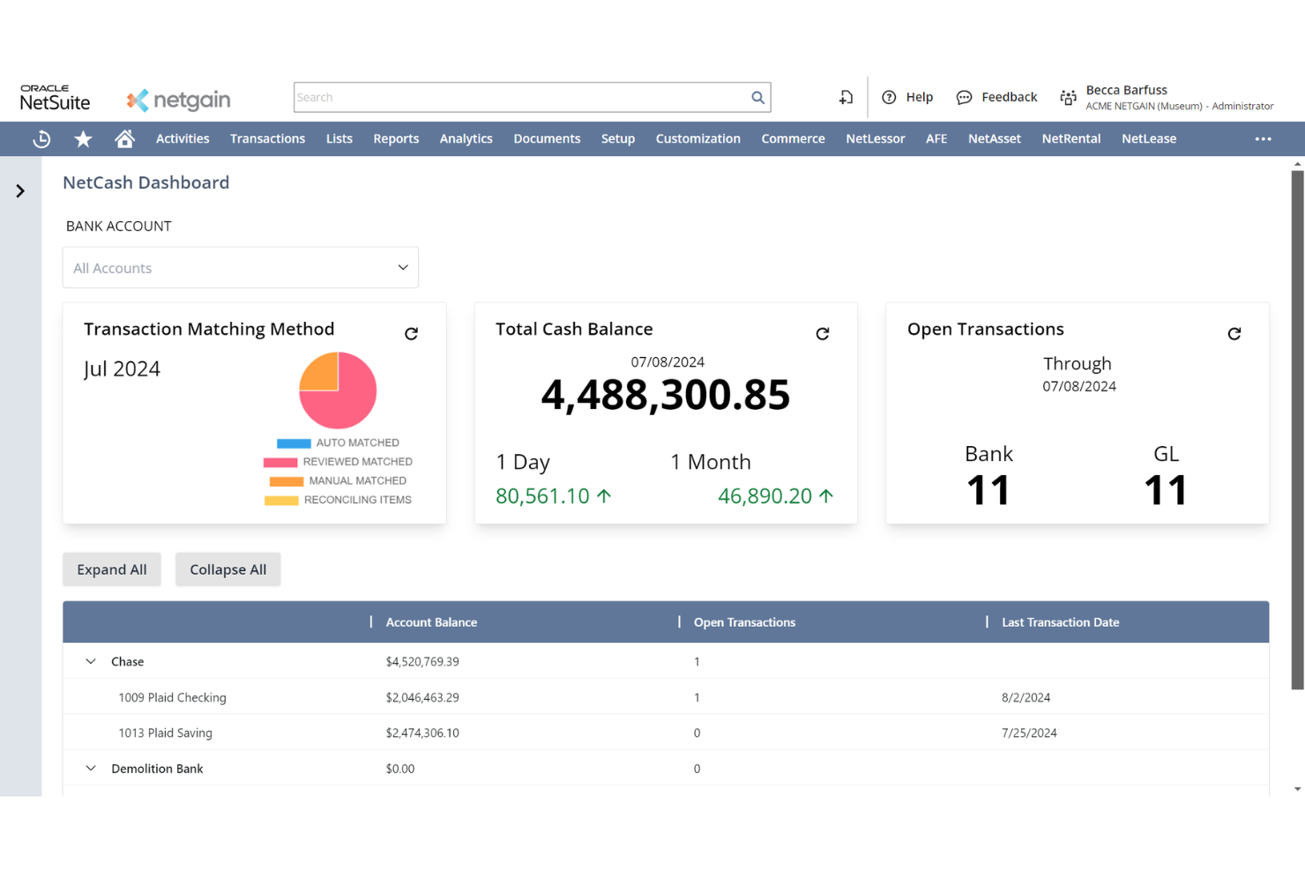This screenshot has width=1305, height=870.
Task: Collapse the Demolition Bank row
Action: tap(90, 768)
